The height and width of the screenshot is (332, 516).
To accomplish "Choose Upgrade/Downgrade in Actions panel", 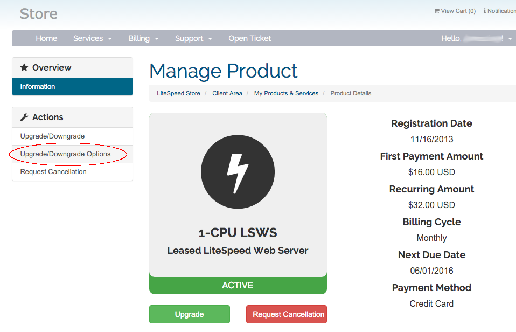I will [x=72, y=136].
